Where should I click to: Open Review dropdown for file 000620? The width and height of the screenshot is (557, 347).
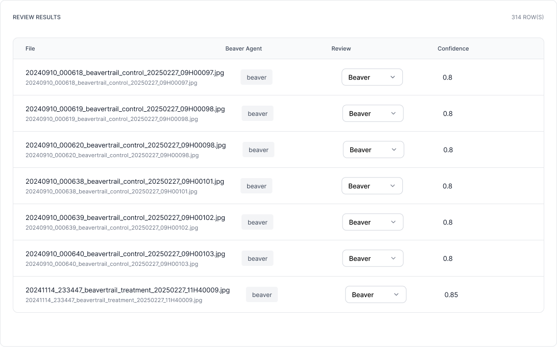373,150
